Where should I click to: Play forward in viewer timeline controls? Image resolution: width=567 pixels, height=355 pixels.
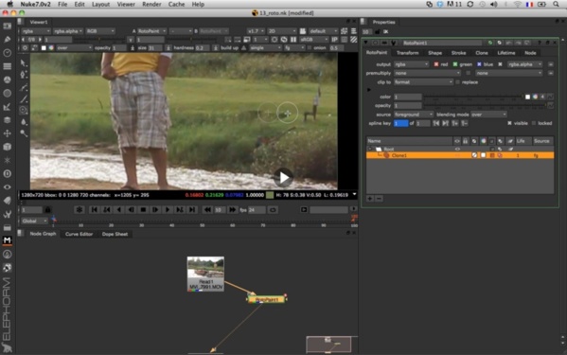coord(168,209)
